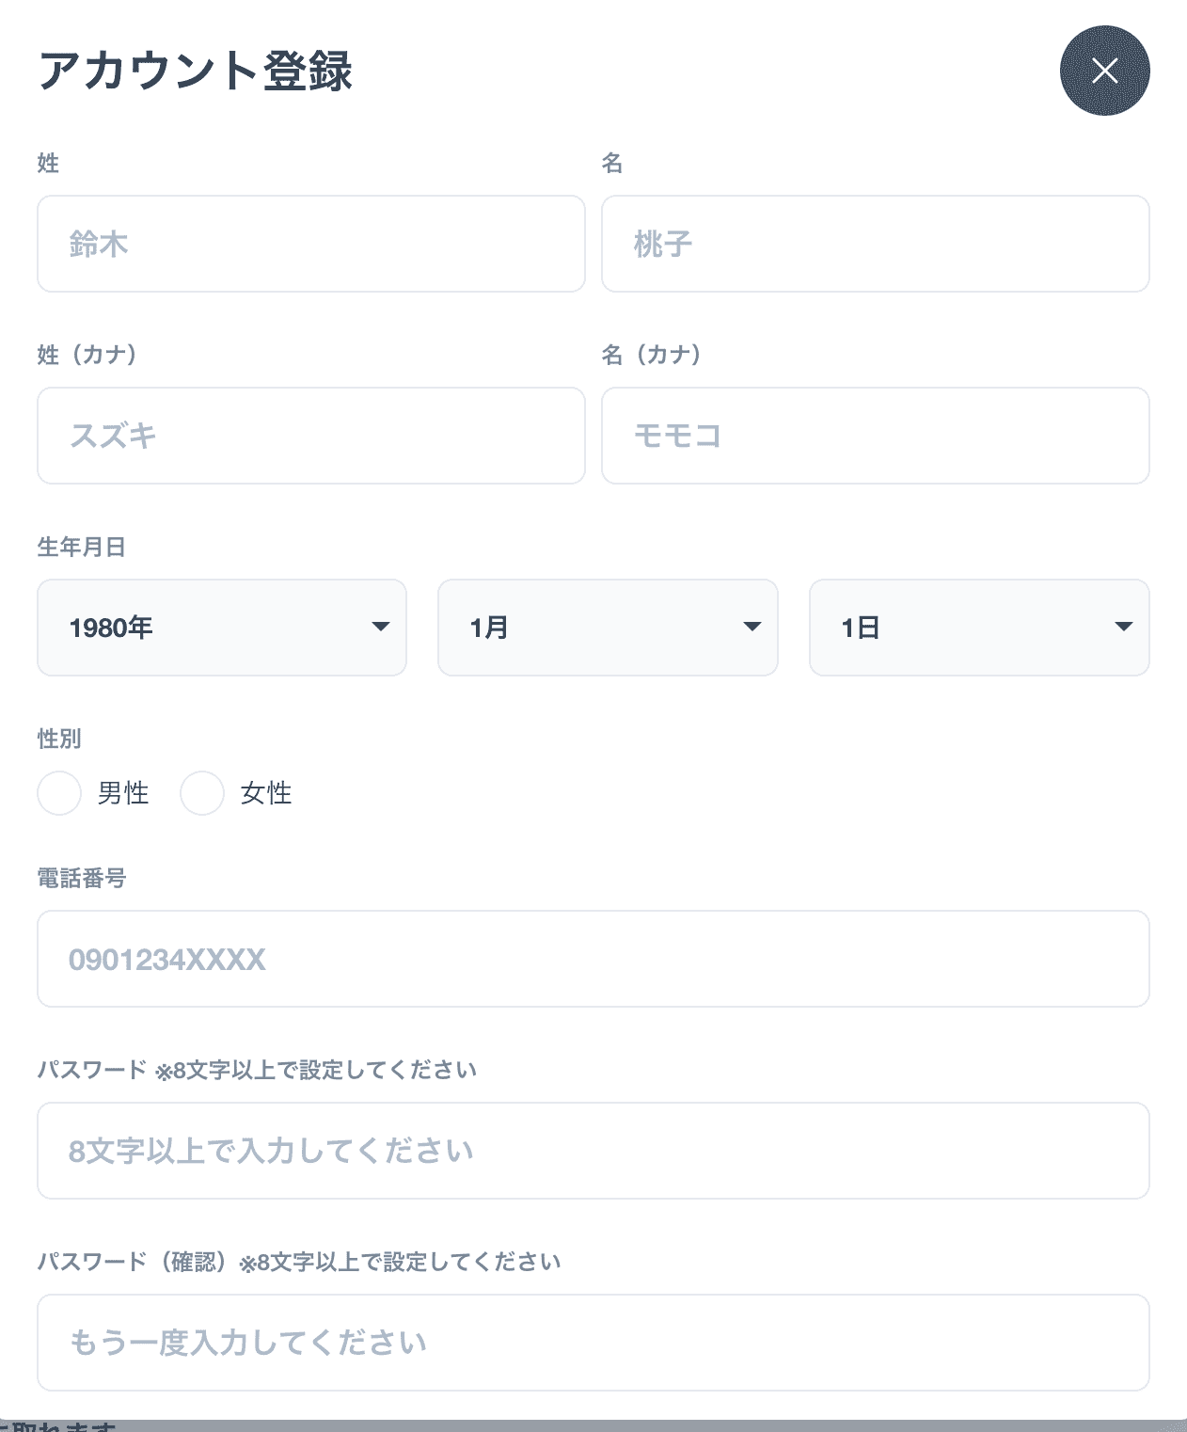Click the 男性 label text

pyautogui.click(x=123, y=793)
